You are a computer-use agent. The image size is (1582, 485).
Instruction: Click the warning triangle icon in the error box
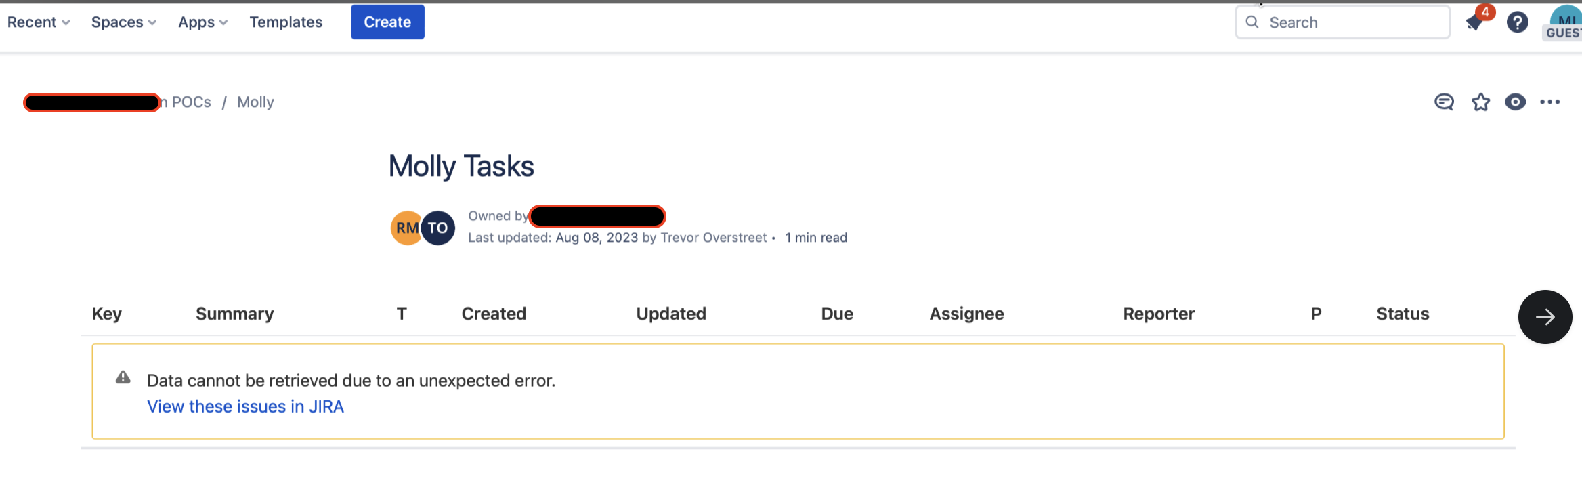point(123,377)
